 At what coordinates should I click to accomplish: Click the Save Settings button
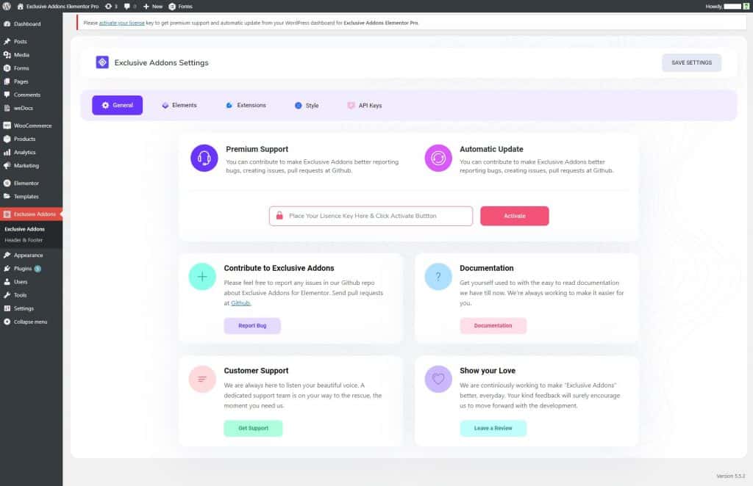click(691, 63)
